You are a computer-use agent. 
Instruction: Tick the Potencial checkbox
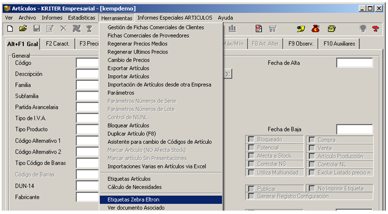click(x=251, y=147)
